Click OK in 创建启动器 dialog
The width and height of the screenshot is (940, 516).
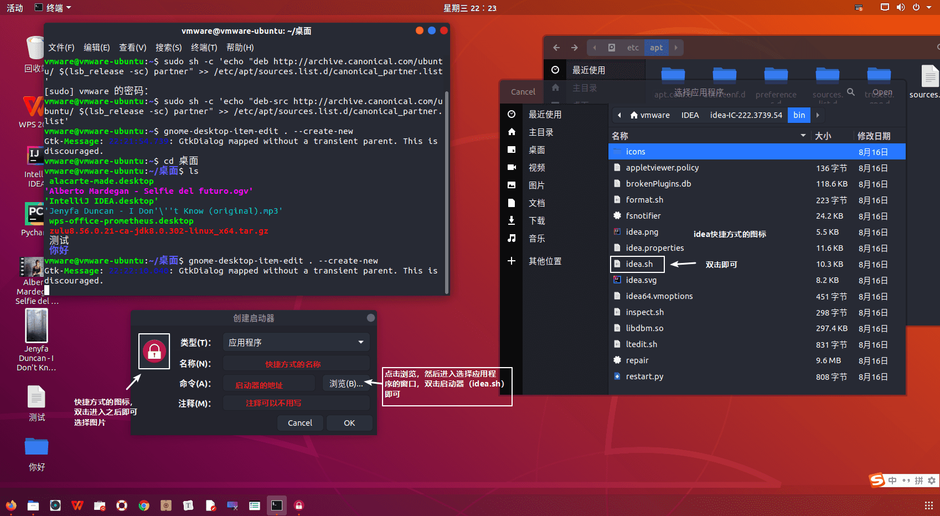[349, 422]
